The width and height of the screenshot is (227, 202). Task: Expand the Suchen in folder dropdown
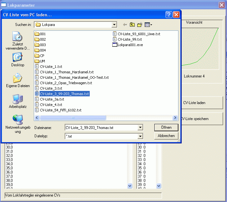tap(114, 25)
